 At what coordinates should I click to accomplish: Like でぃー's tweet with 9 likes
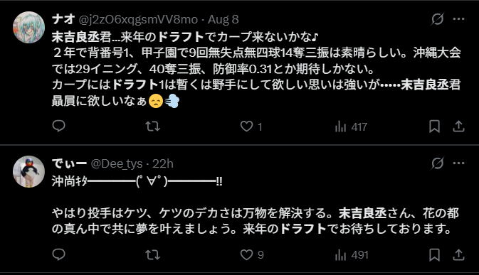pos(252,255)
